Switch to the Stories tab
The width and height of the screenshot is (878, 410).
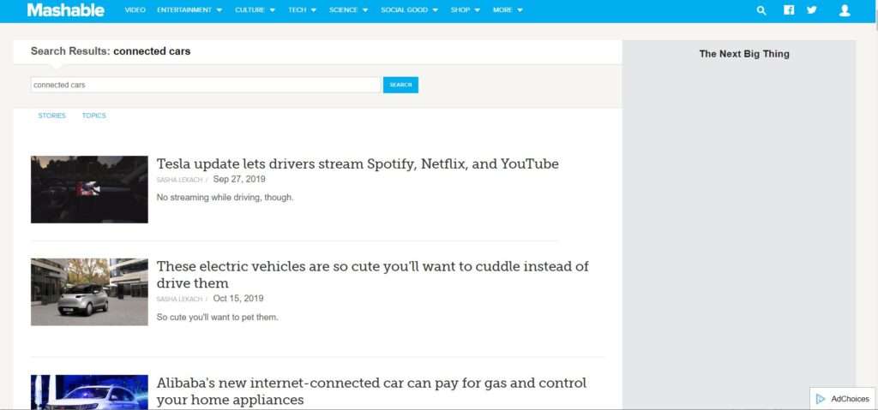coord(51,116)
